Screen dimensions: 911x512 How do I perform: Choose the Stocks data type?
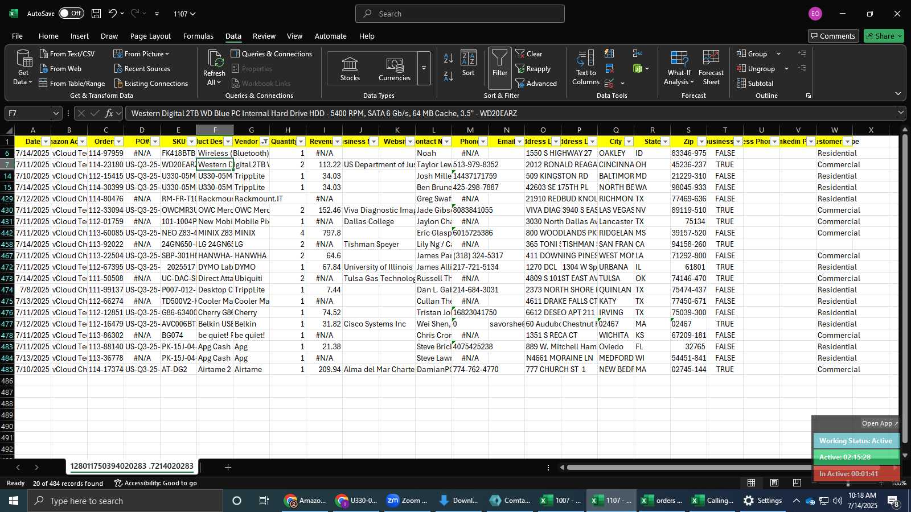350,68
